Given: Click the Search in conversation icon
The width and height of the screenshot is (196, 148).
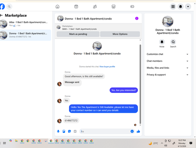Looking at the screenshot, I should [x=173, y=42].
